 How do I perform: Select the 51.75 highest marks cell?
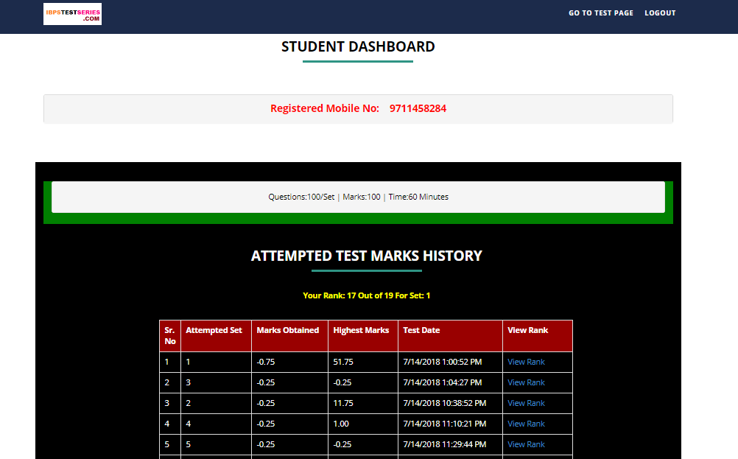pyautogui.click(x=343, y=362)
